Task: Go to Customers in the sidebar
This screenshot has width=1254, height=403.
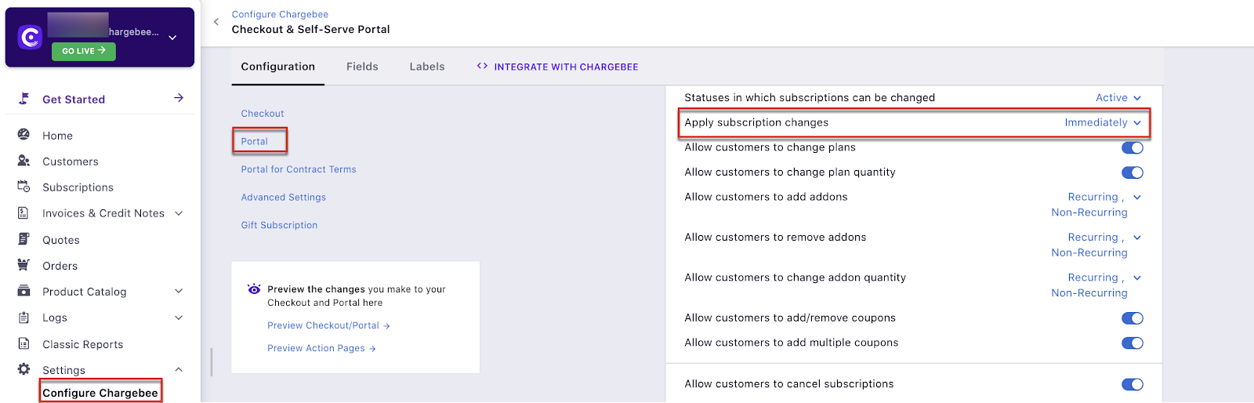Action: (x=71, y=162)
